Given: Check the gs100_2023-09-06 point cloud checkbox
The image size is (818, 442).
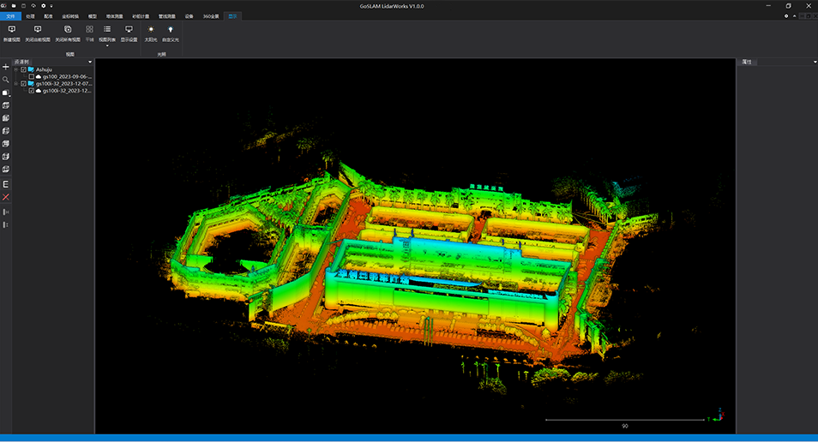Looking at the screenshot, I should click(32, 77).
